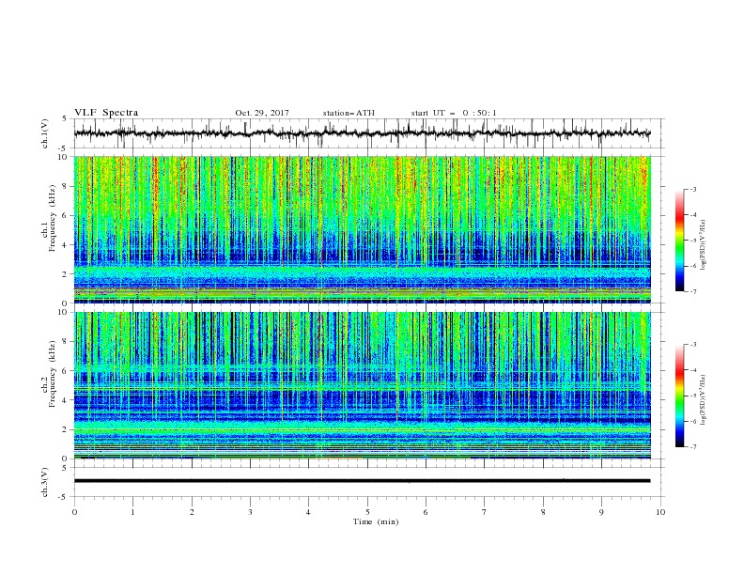
Task: Click the "-7" tick on lower colorbar
Action: pyautogui.click(x=692, y=447)
